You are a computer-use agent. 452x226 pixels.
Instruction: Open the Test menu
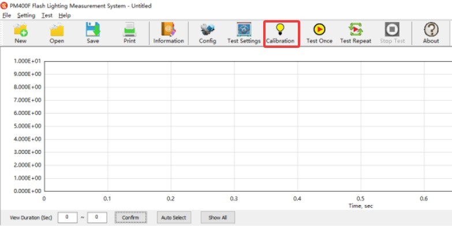pos(47,15)
